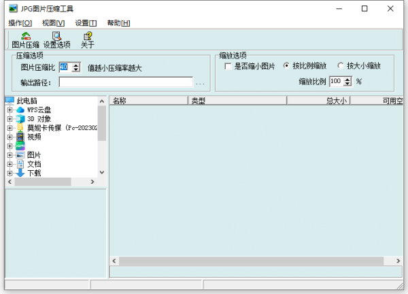Click the 图片压缩 toolbar icon
The image size is (408, 294).
(x=26, y=36)
